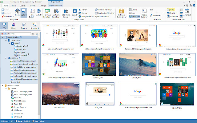Collapse the General folder node
Image resolution: width=197 pixels, height=123 pixels.
(x=6, y=89)
